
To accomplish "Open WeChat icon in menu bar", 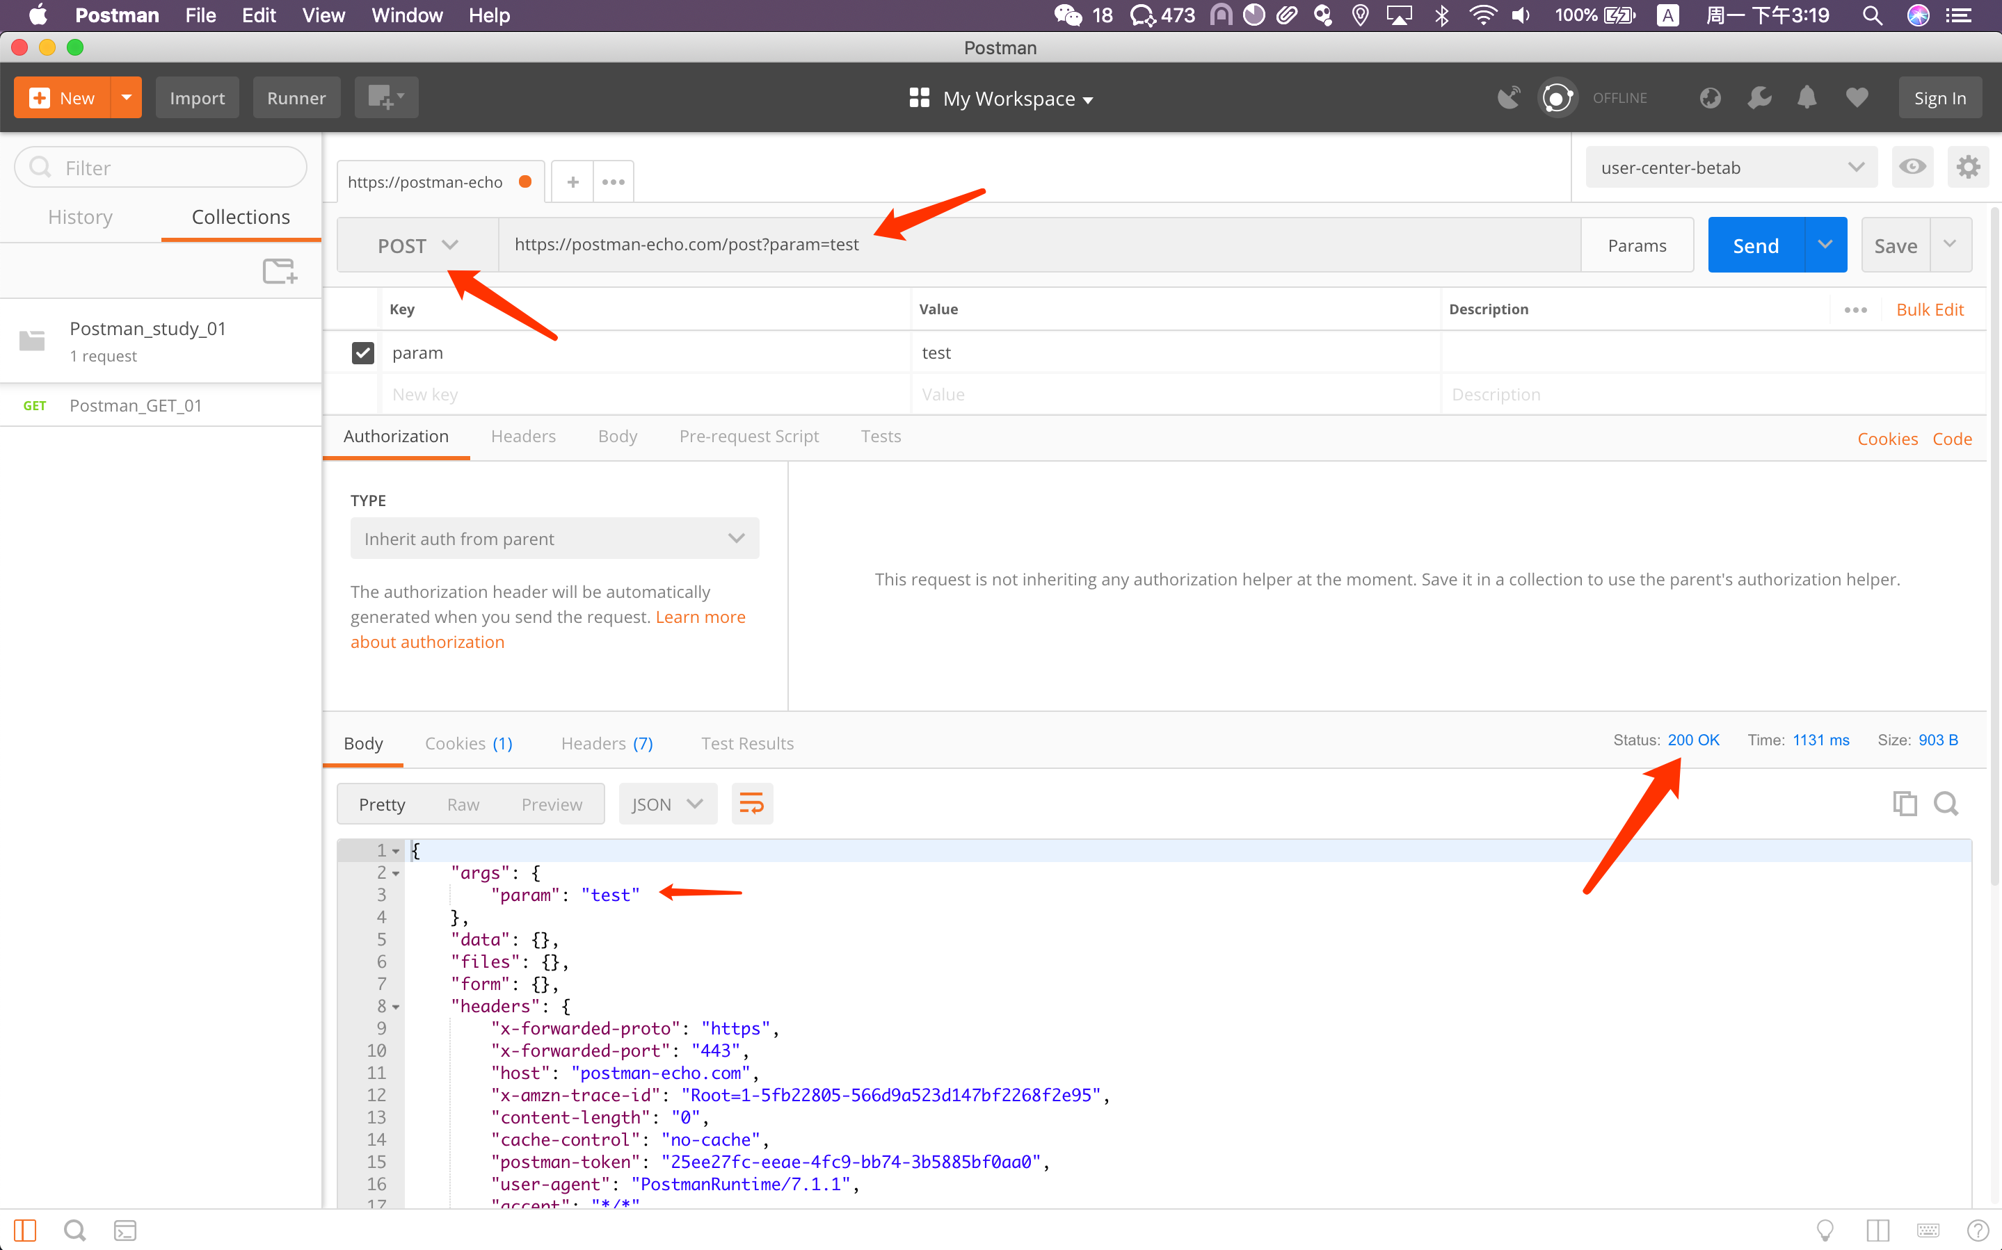I will click(1068, 15).
